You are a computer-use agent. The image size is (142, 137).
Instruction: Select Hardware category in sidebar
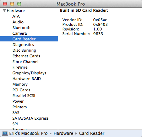point(16,11)
